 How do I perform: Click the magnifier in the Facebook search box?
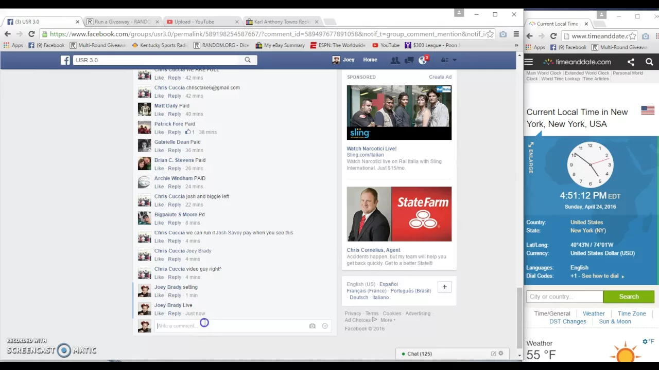(x=248, y=60)
